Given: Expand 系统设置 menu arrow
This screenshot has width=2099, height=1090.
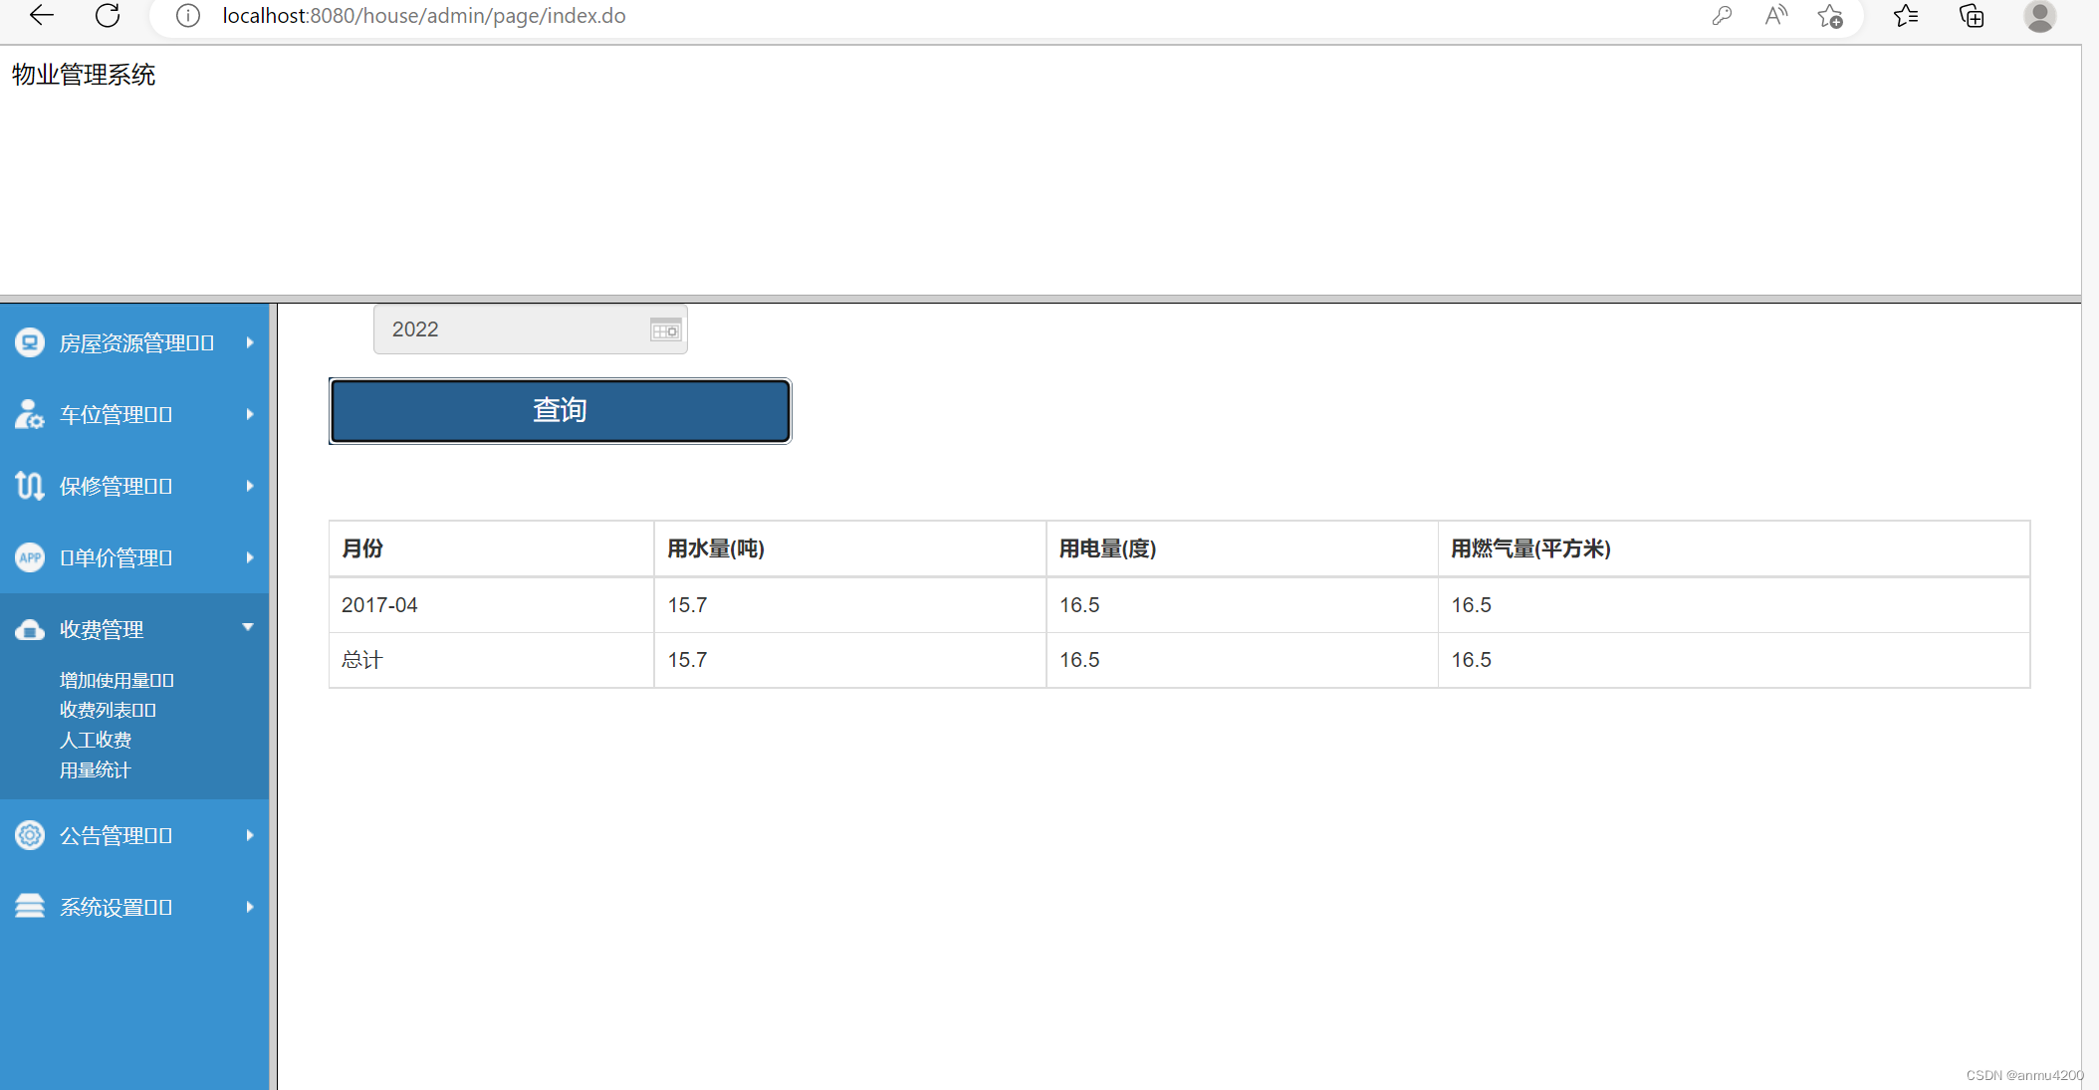Looking at the screenshot, I should [250, 907].
